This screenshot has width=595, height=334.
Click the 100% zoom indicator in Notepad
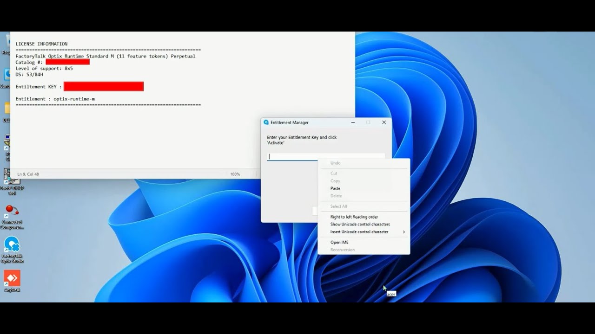click(235, 174)
